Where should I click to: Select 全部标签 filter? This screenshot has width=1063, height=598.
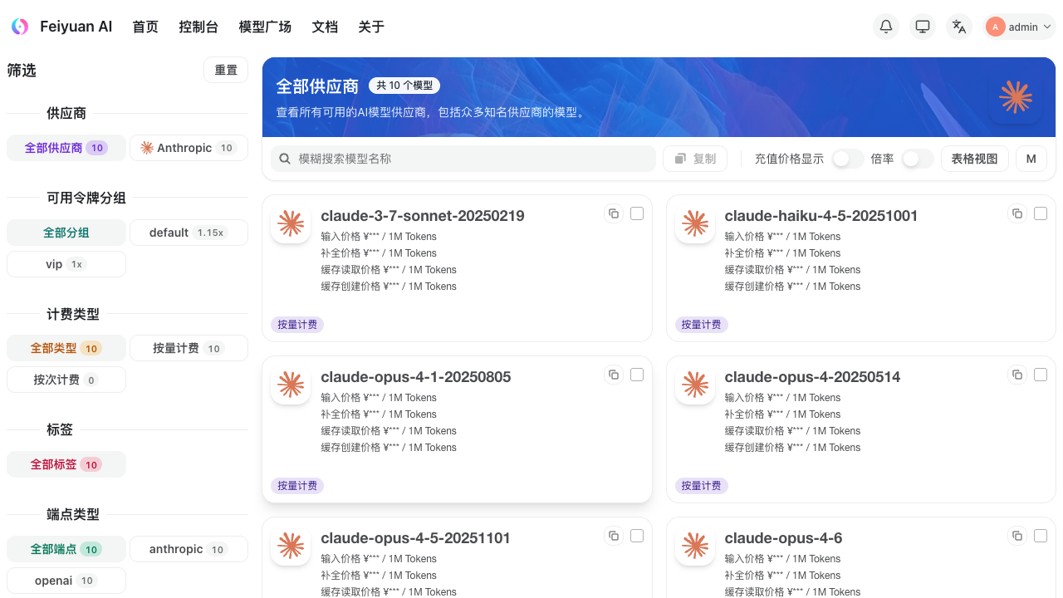point(66,464)
